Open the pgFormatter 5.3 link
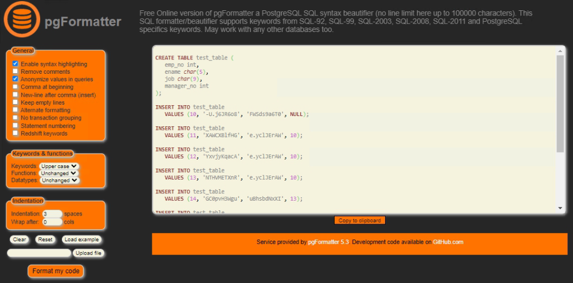This screenshot has width=573, height=283. 328,242
